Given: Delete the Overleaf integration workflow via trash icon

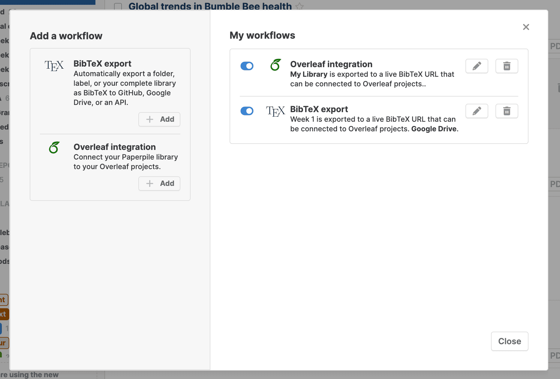Looking at the screenshot, I should (x=507, y=66).
